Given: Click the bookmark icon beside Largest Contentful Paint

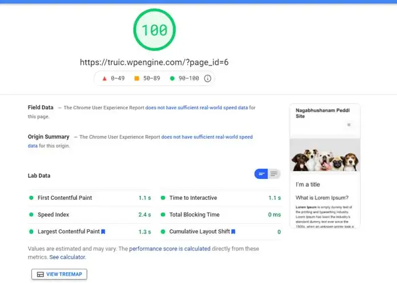Looking at the screenshot, I should (103, 231).
